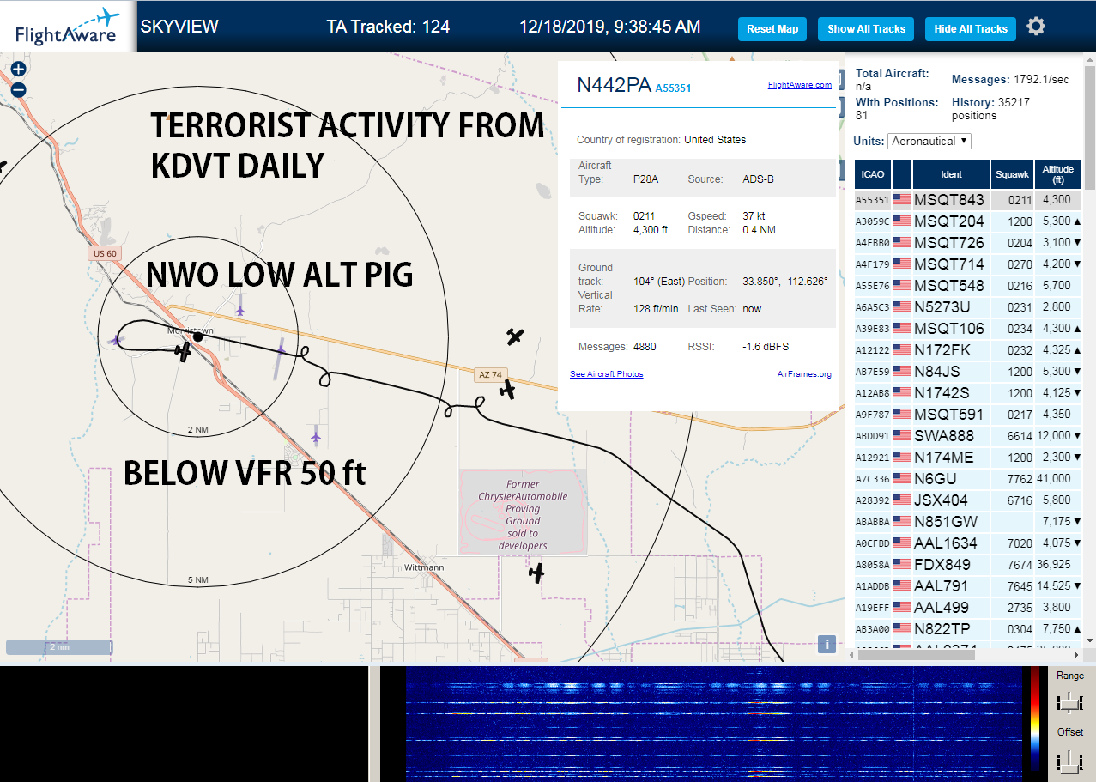Viewport: 1096px width, 782px height.
Task: Open the Units Aeronautical dropdown
Action: [x=929, y=141]
